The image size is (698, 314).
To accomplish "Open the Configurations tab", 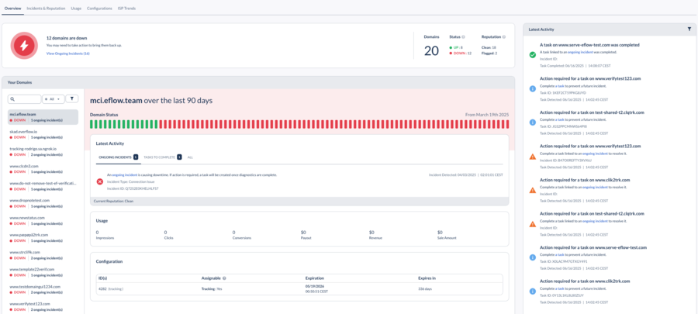I will 99,8.
